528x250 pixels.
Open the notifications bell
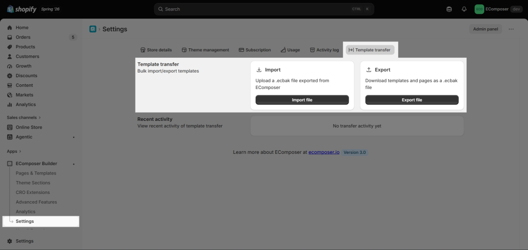pos(464,9)
